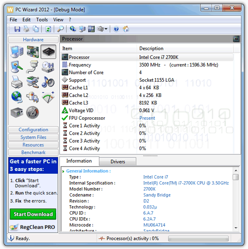Click the Item column header
The width and height of the screenshot is (248, 249).
98,48
